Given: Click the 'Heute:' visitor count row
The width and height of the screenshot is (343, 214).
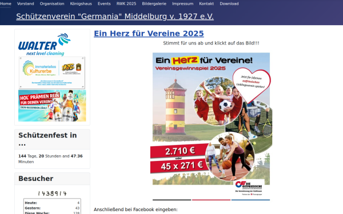Looking at the screenshot, I should tap(52, 203).
